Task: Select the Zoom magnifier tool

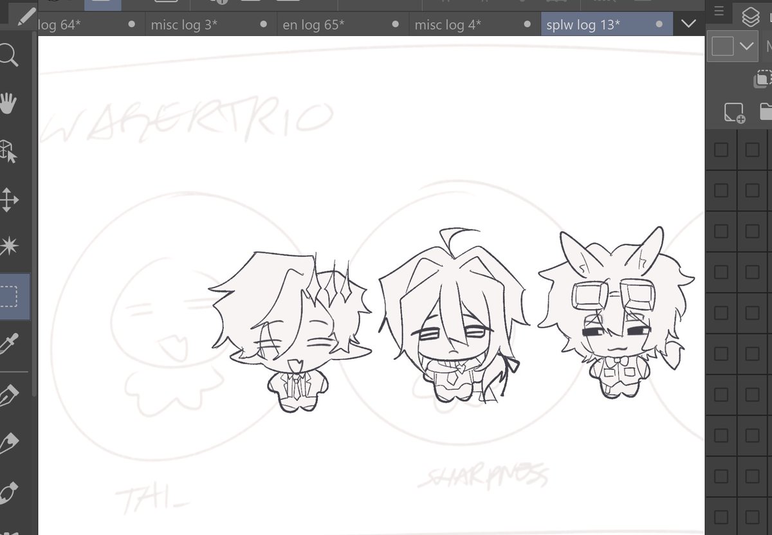Action: click(x=8, y=56)
